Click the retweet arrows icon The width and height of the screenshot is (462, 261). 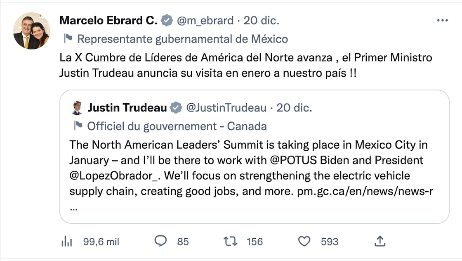(230, 241)
